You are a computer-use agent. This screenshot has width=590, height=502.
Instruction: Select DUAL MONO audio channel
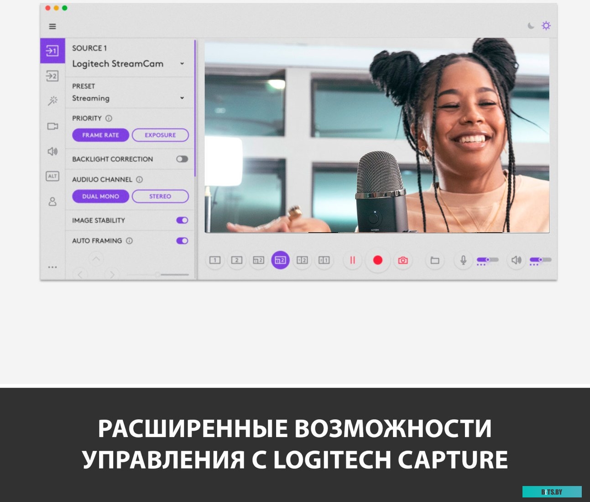coord(100,196)
